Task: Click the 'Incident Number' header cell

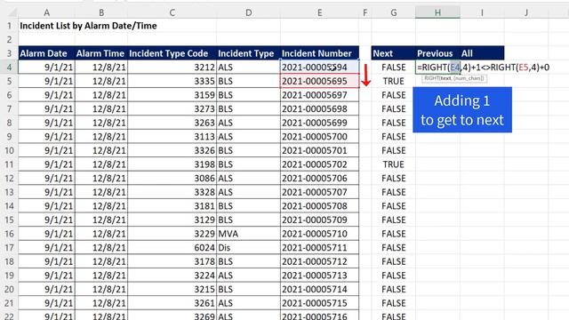Action: tap(319, 53)
